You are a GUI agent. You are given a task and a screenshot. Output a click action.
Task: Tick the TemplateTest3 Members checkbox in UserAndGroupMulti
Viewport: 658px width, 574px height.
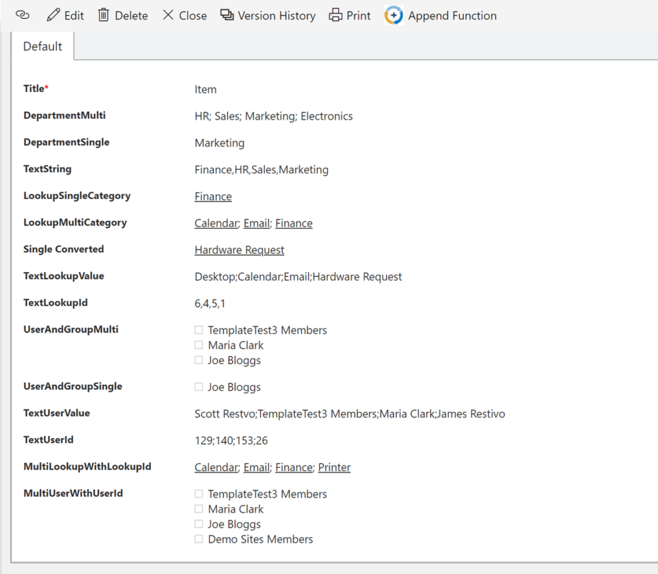199,330
